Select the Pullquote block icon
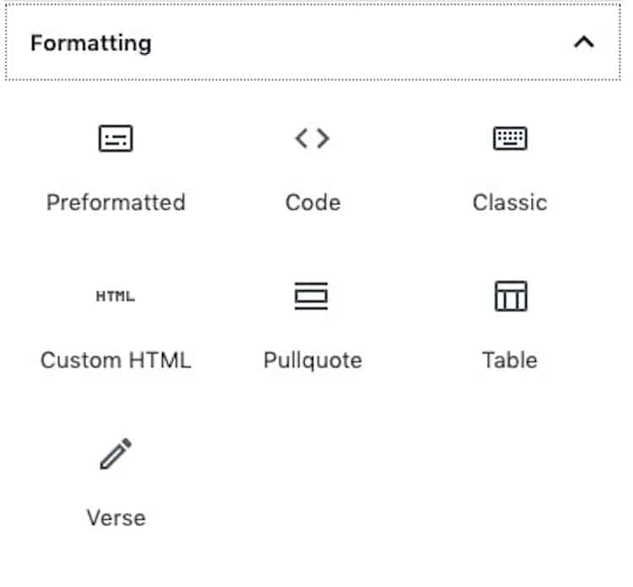This screenshot has height=587, width=633. (311, 296)
